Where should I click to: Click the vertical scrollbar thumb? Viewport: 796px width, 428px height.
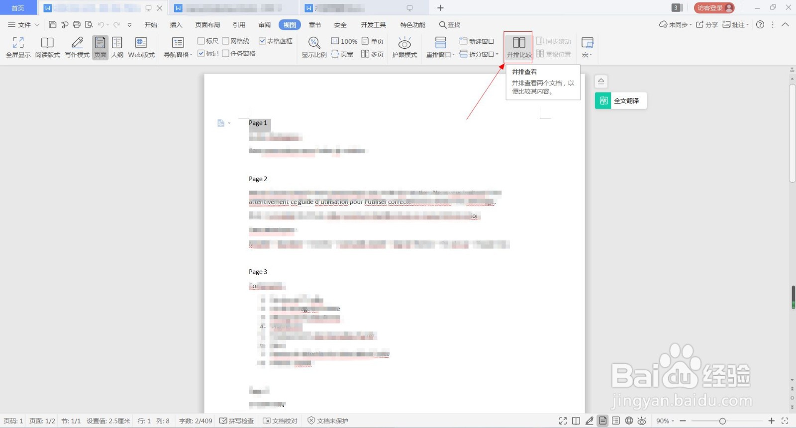(x=792, y=133)
